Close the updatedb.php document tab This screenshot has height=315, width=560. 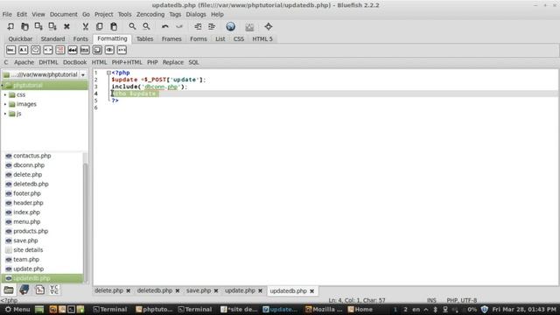[x=311, y=291]
